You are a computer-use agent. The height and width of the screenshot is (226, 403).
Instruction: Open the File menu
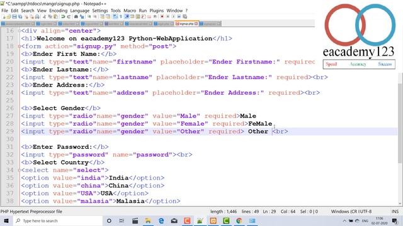pyautogui.click(x=4, y=11)
